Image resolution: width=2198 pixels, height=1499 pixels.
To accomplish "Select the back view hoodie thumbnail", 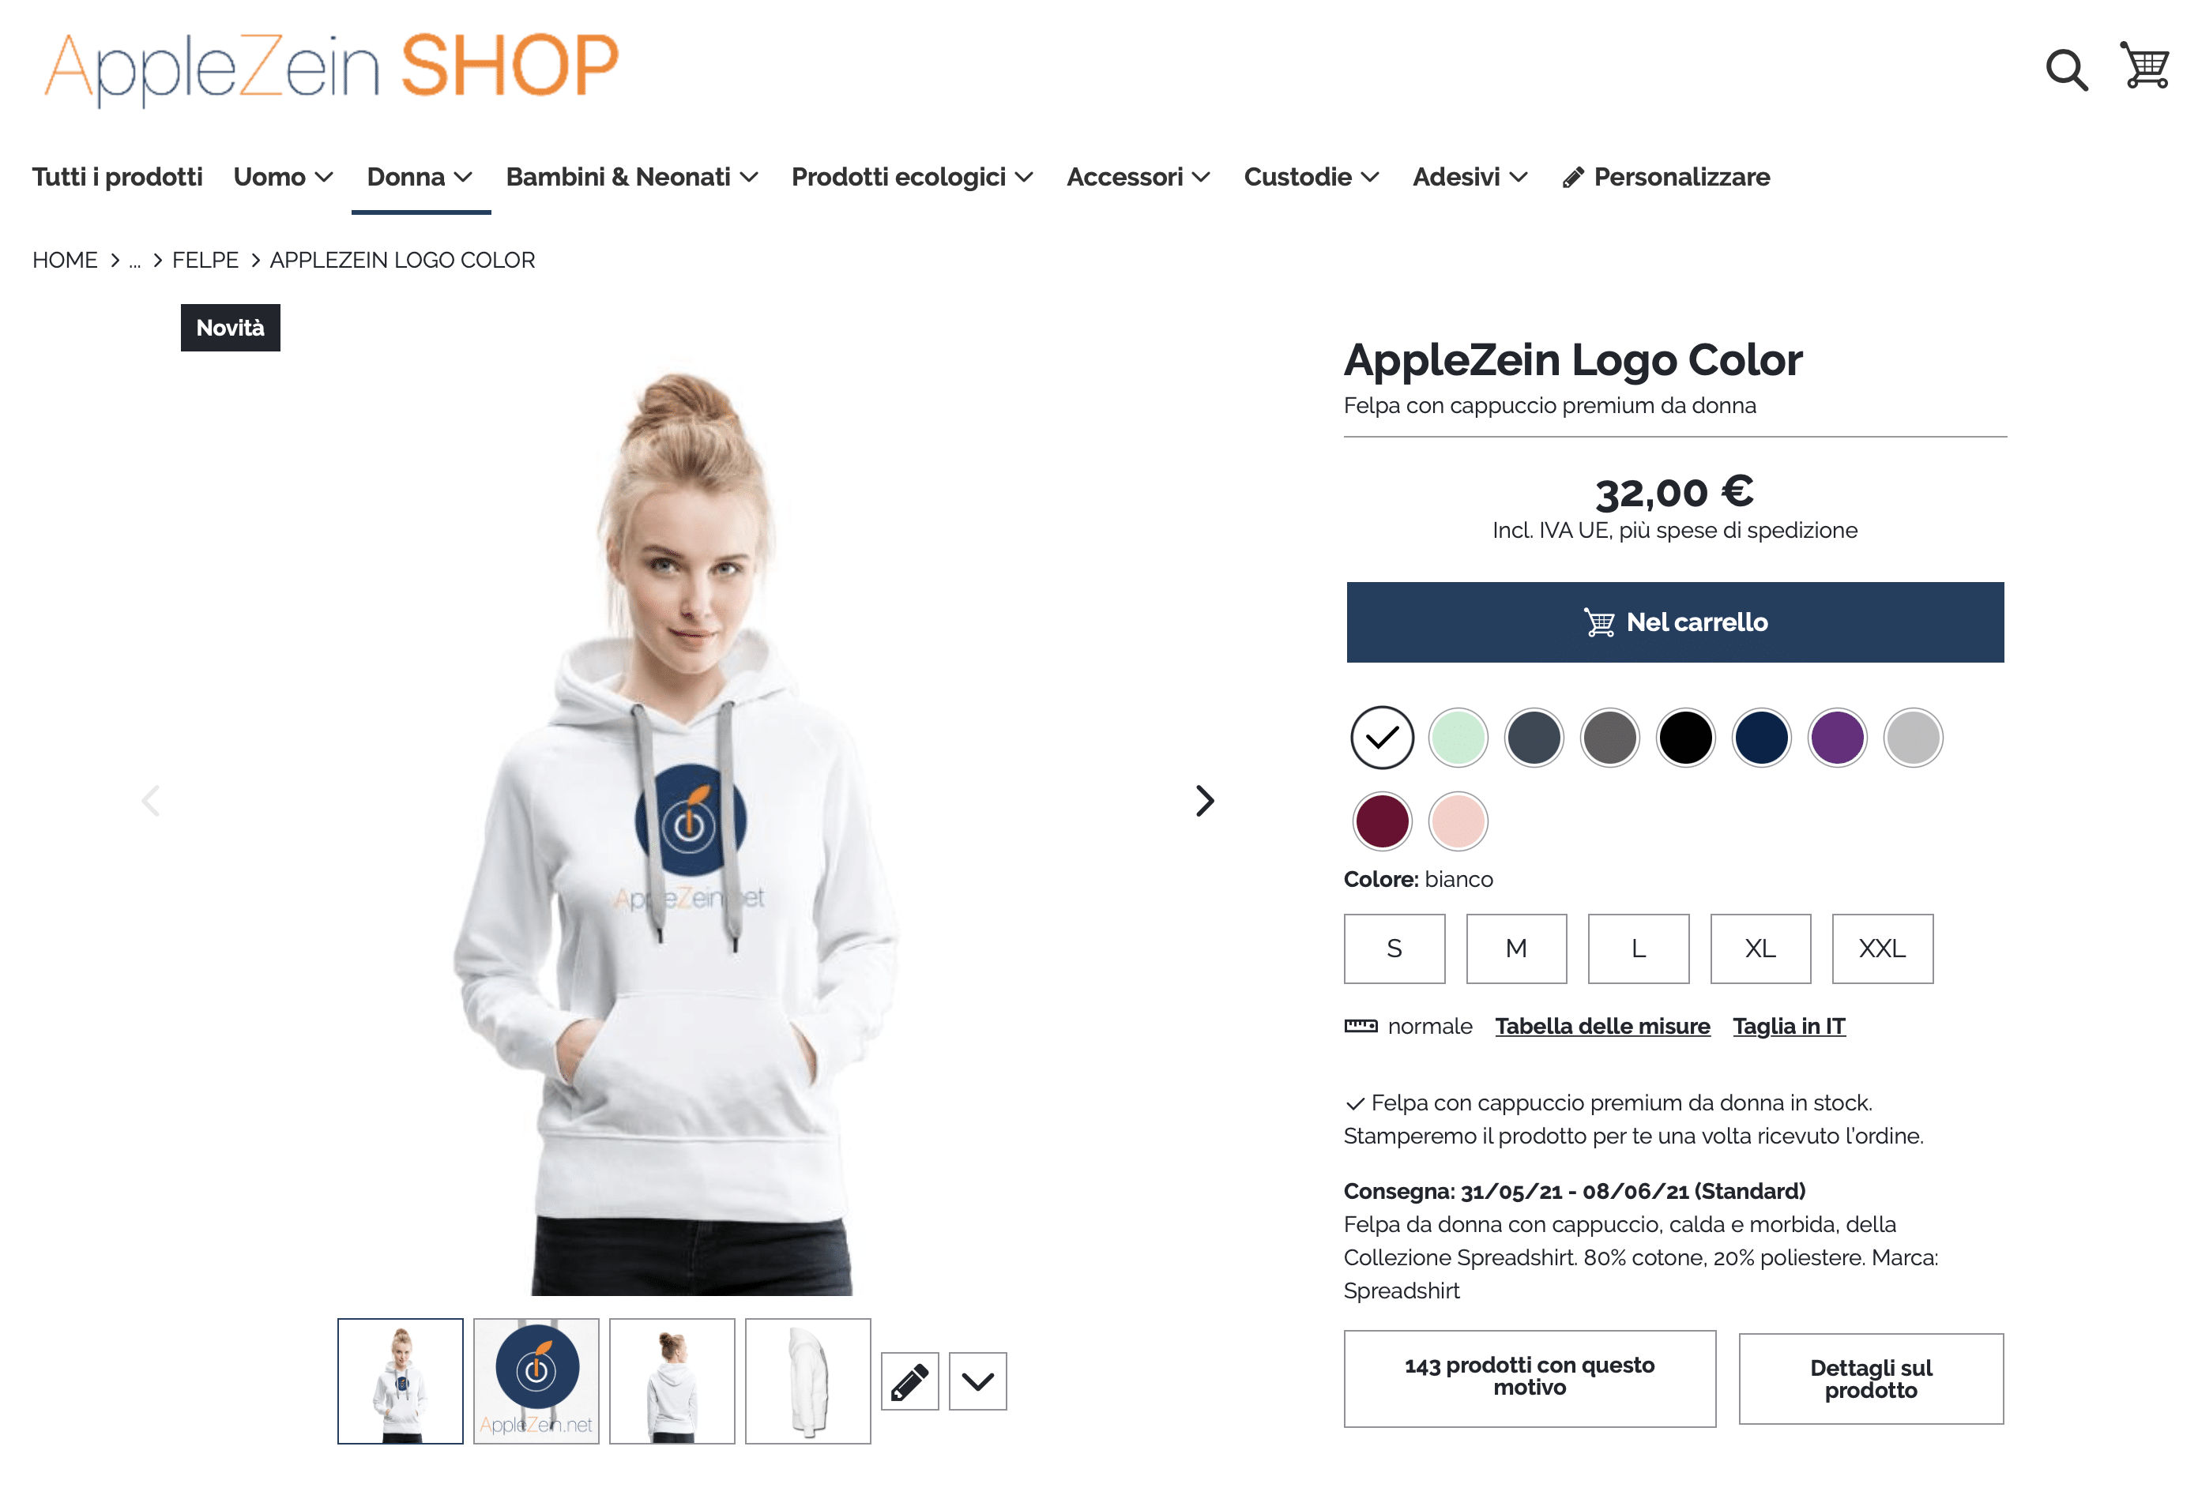I will [x=672, y=1381].
